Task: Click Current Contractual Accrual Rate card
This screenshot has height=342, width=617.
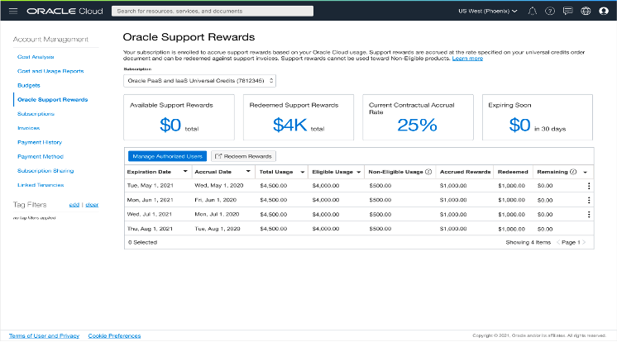Action: coord(418,117)
